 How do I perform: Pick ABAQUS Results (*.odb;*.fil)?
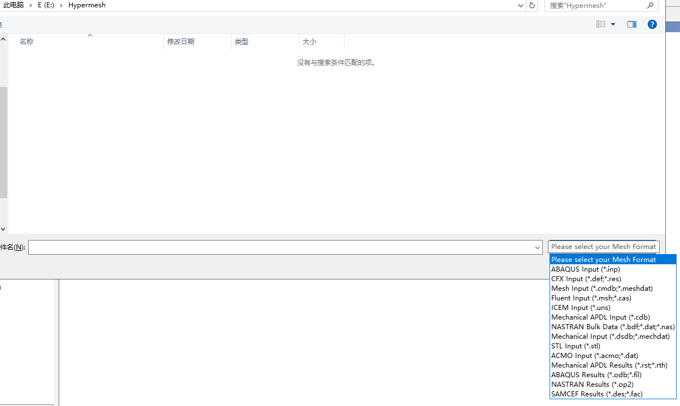pos(613,375)
